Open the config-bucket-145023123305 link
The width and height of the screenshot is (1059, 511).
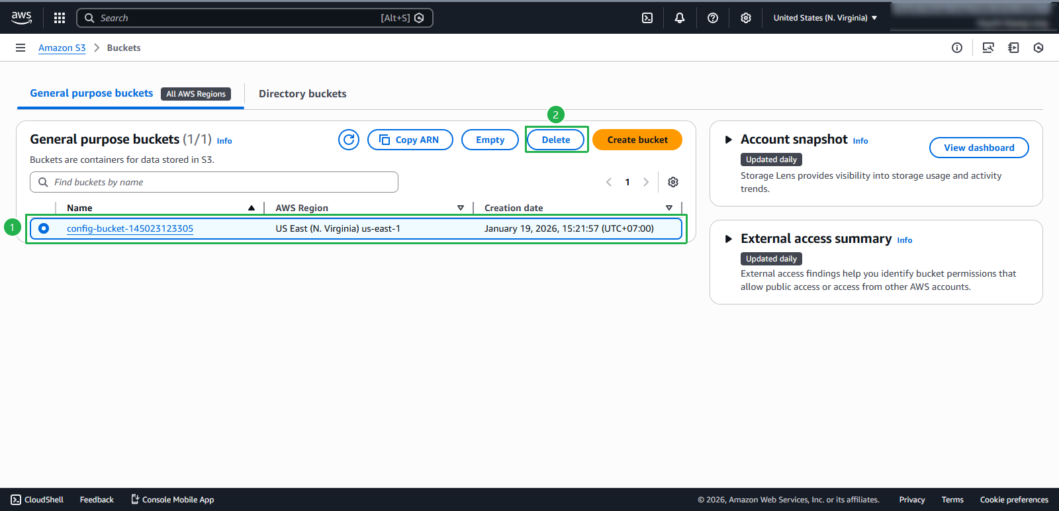pos(130,228)
